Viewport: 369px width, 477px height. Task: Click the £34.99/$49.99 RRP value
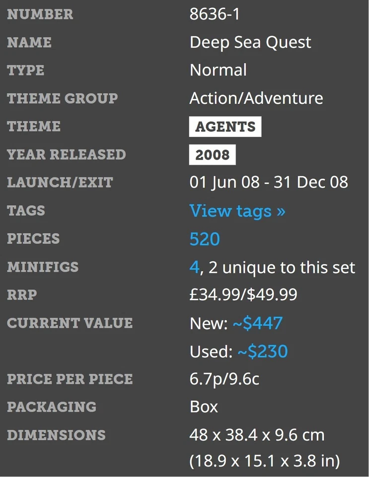point(243,295)
